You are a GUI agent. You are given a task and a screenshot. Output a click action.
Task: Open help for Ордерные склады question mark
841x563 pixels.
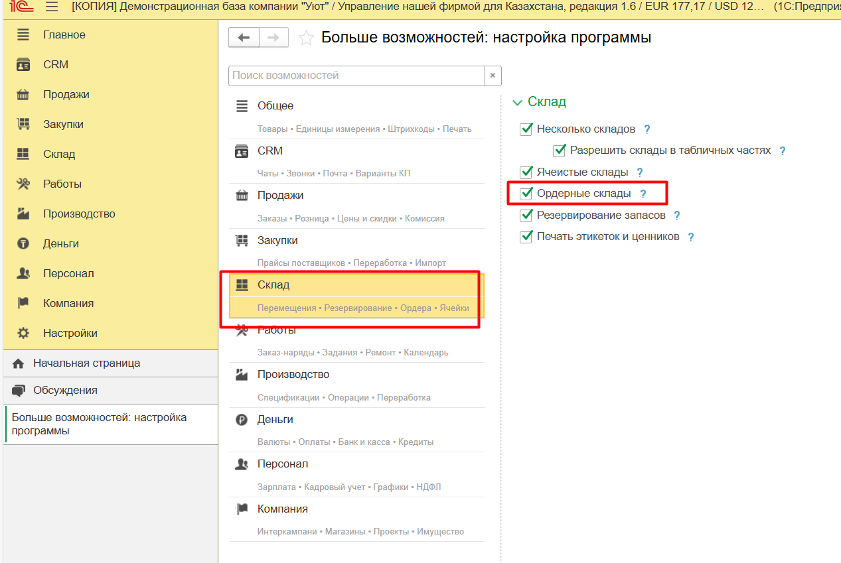643,194
